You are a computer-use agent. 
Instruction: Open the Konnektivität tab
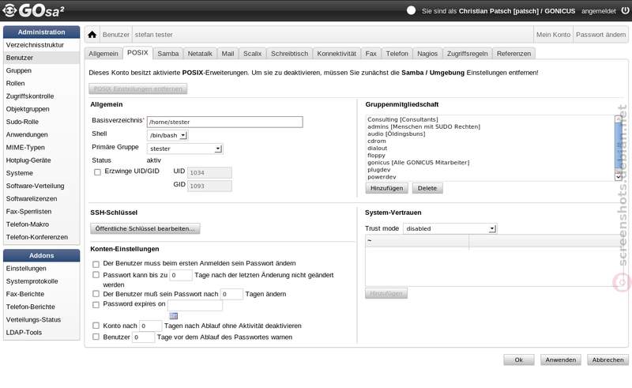point(337,54)
